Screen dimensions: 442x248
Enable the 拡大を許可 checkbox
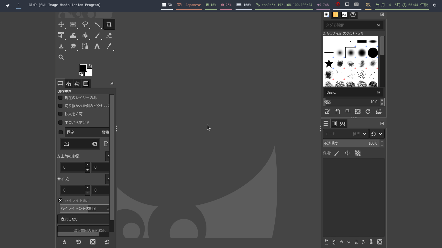point(60,114)
